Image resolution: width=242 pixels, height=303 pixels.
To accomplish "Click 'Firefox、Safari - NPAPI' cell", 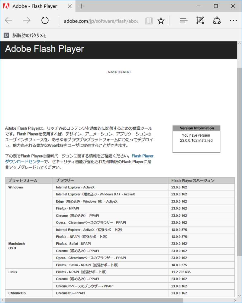I will [x=110, y=244].
